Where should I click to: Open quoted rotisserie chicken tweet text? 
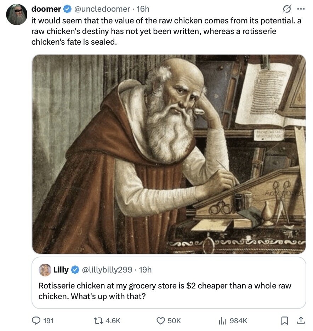165,291
